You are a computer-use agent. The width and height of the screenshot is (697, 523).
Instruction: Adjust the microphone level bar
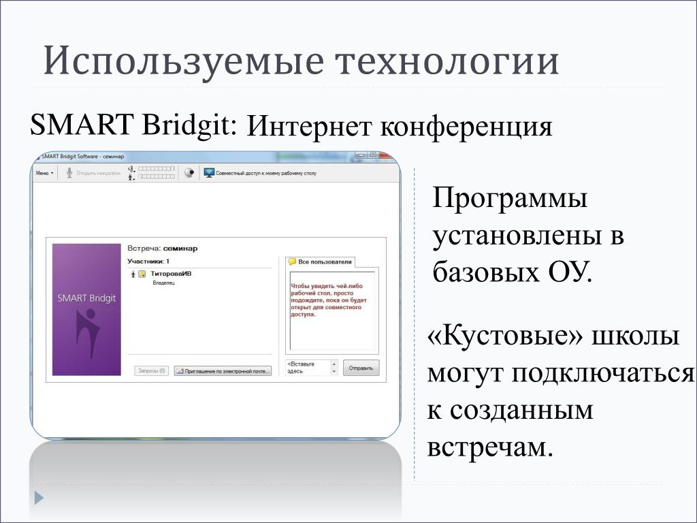[x=156, y=176]
